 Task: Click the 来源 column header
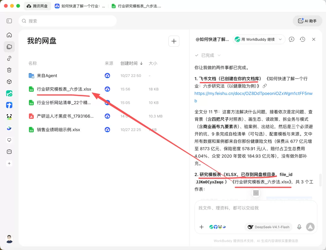click(109, 63)
